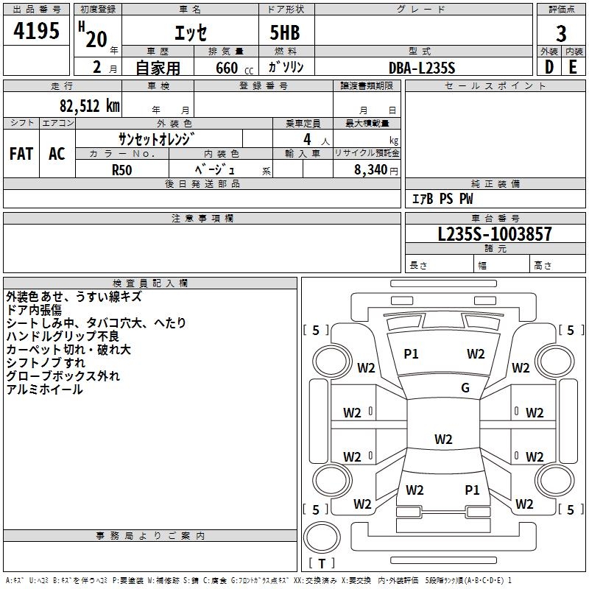589x589 pixels.
Task: Click the car name エッセ
Action: point(191,32)
